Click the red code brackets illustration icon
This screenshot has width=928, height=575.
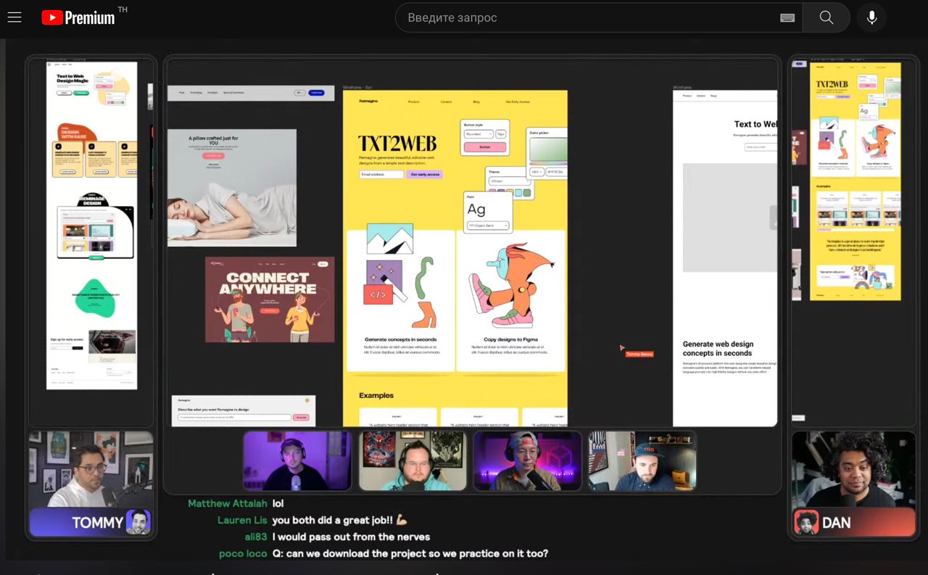378,294
